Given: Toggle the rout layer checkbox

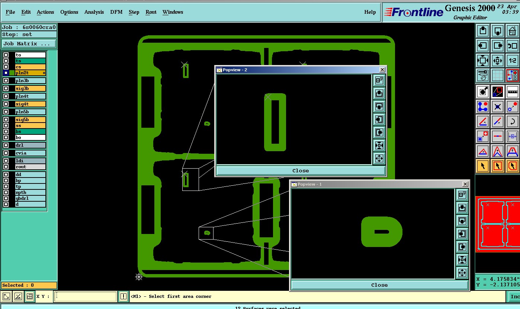Looking at the screenshot, I should point(6,167).
